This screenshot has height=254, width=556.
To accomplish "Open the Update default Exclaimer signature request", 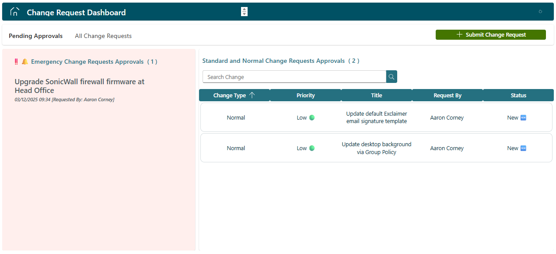I will click(x=376, y=117).
